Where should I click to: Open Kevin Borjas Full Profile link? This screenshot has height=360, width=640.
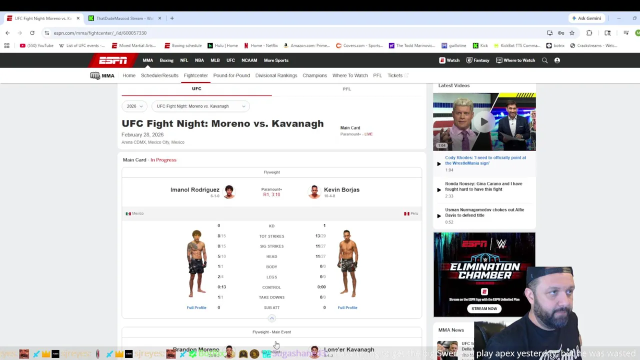347,308
